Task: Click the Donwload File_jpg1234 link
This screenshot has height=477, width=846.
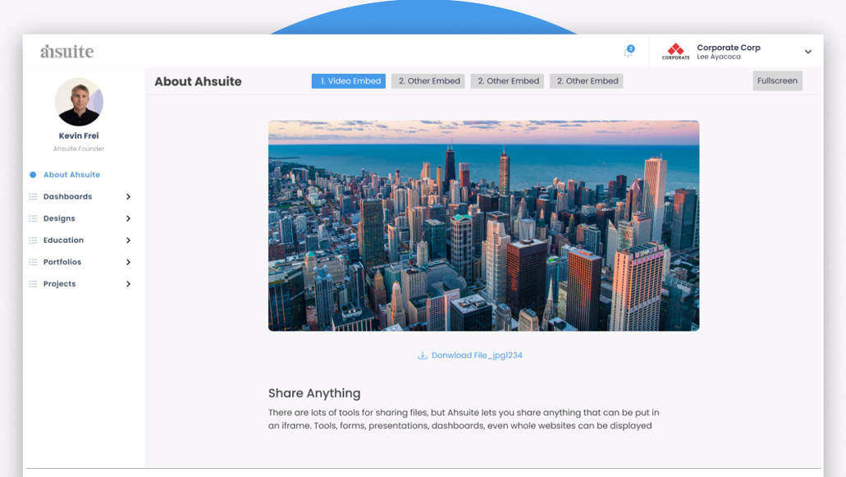Action: click(x=478, y=355)
